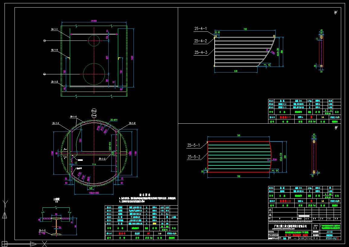
Task: Select the upper reference bubble above circular view
Action: [x=94, y=111]
